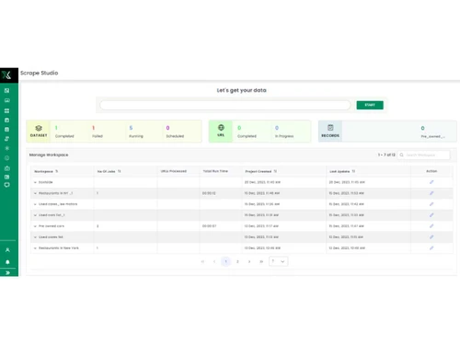The height and width of the screenshot is (345, 460).
Task: Open the rows-per-page dropdown showing 7
Action: (x=278, y=261)
